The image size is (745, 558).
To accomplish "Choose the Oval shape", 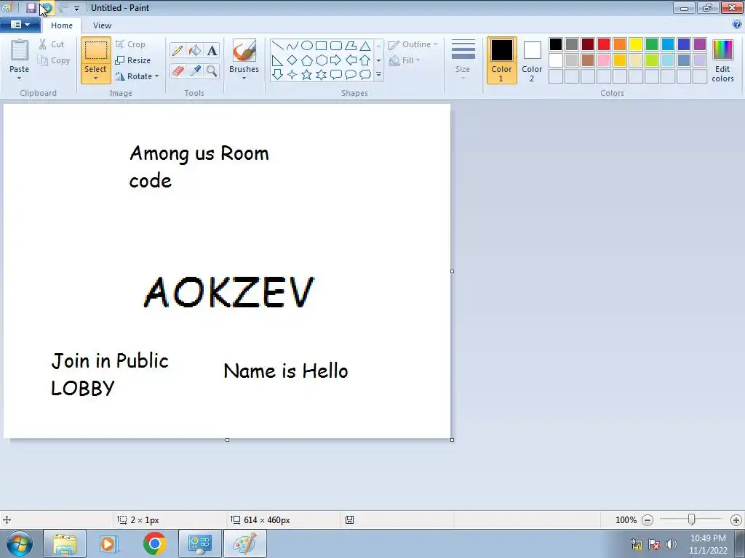I will [307, 46].
